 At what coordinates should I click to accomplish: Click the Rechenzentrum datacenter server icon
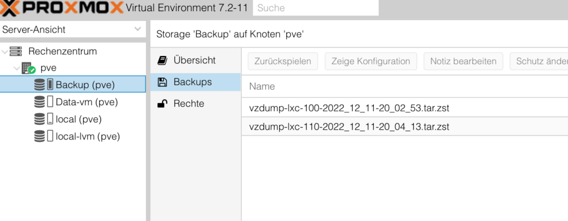(16, 52)
